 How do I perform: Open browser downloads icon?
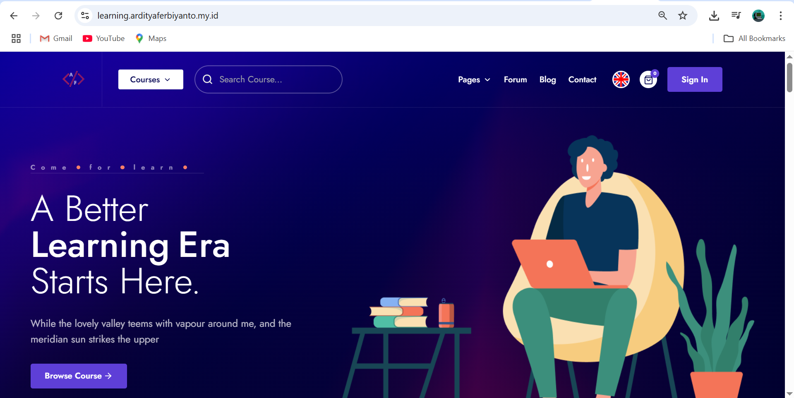pyautogui.click(x=714, y=16)
